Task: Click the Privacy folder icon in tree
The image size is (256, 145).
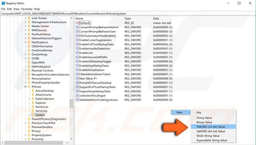Action: point(29,131)
